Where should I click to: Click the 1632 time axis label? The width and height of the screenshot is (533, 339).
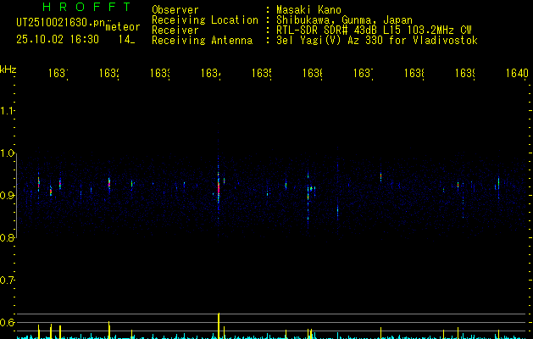coord(109,73)
